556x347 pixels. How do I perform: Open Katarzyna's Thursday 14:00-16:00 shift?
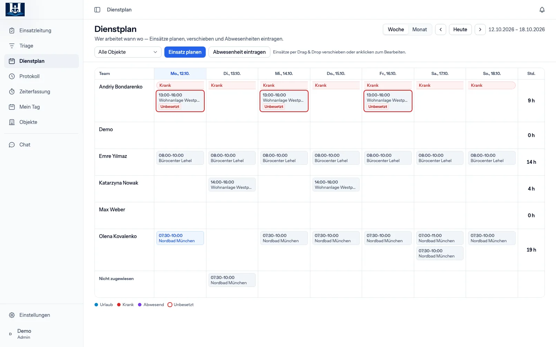(x=336, y=185)
